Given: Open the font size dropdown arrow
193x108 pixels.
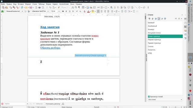Looking at the screenshot, I should pyautogui.click(x=59, y=11).
